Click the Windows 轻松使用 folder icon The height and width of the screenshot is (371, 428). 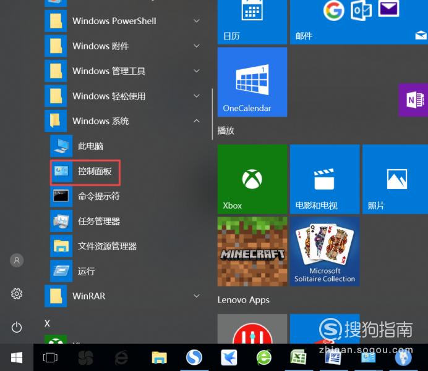tap(56, 96)
